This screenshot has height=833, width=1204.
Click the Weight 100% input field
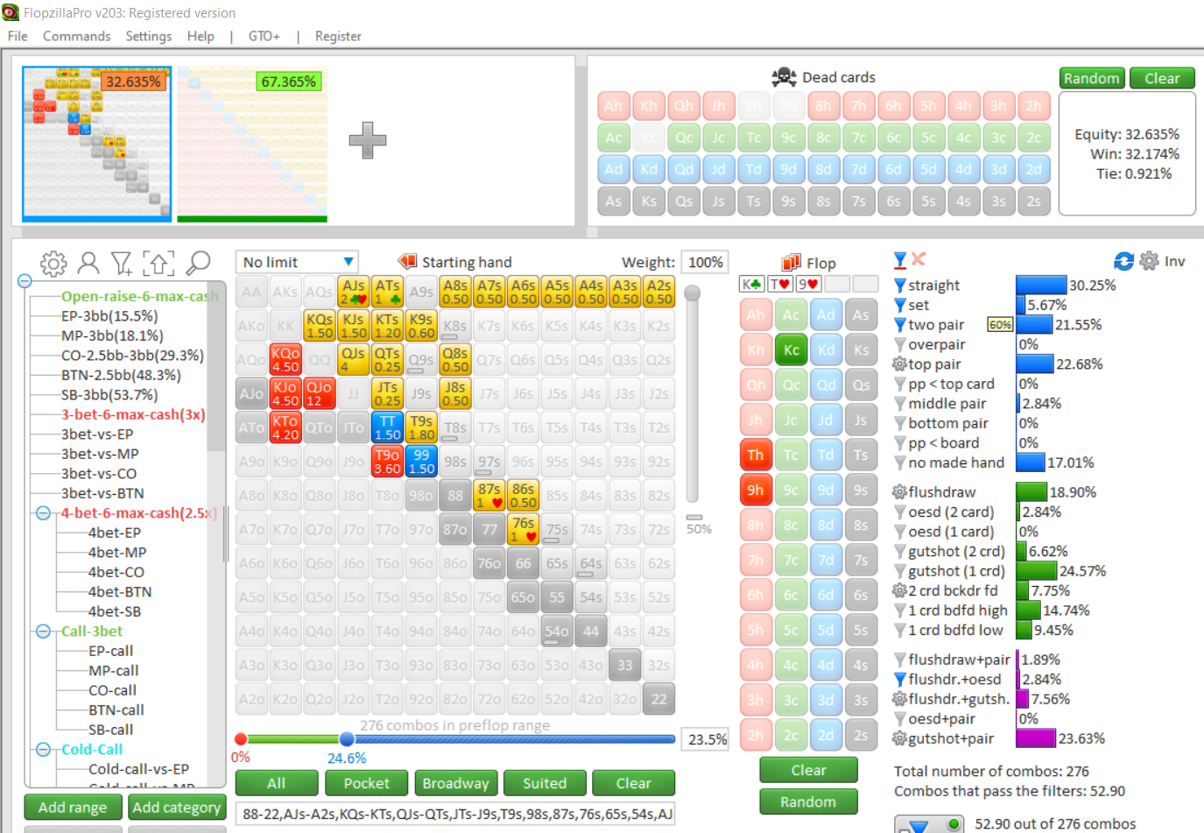(x=705, y=262)
